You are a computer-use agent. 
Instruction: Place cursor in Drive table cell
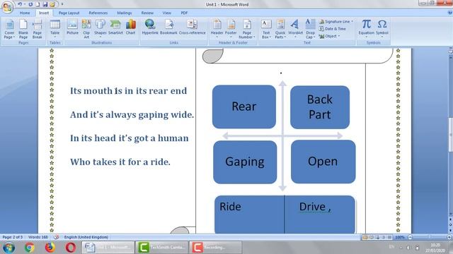point(320,214)
